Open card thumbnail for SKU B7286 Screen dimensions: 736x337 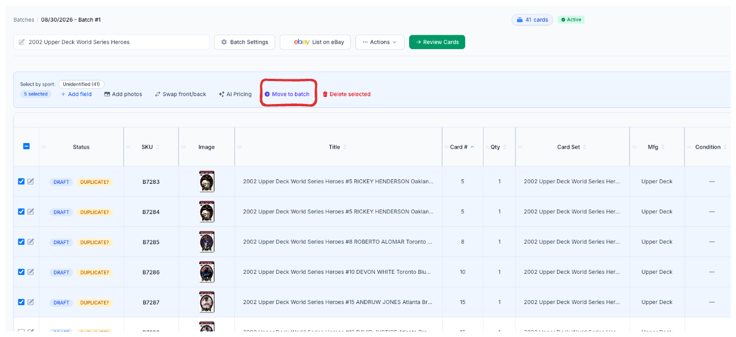coord(207,272)
